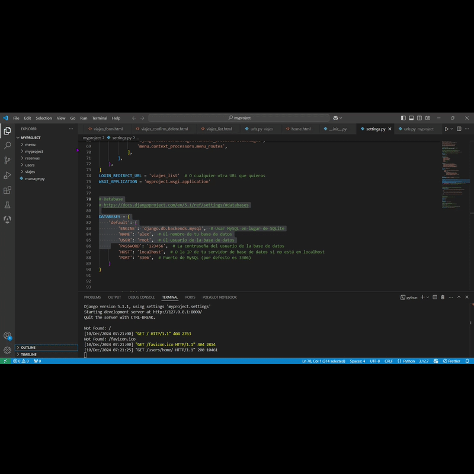Open the File menu
The image size is (474, 474).
tap(16, 118)
